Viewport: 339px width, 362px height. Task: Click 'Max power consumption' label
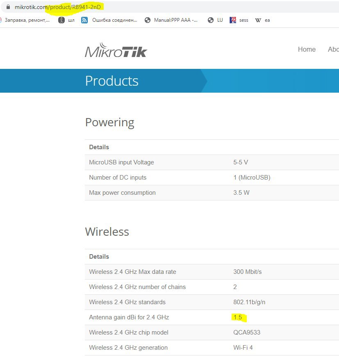tap(122, 193)
